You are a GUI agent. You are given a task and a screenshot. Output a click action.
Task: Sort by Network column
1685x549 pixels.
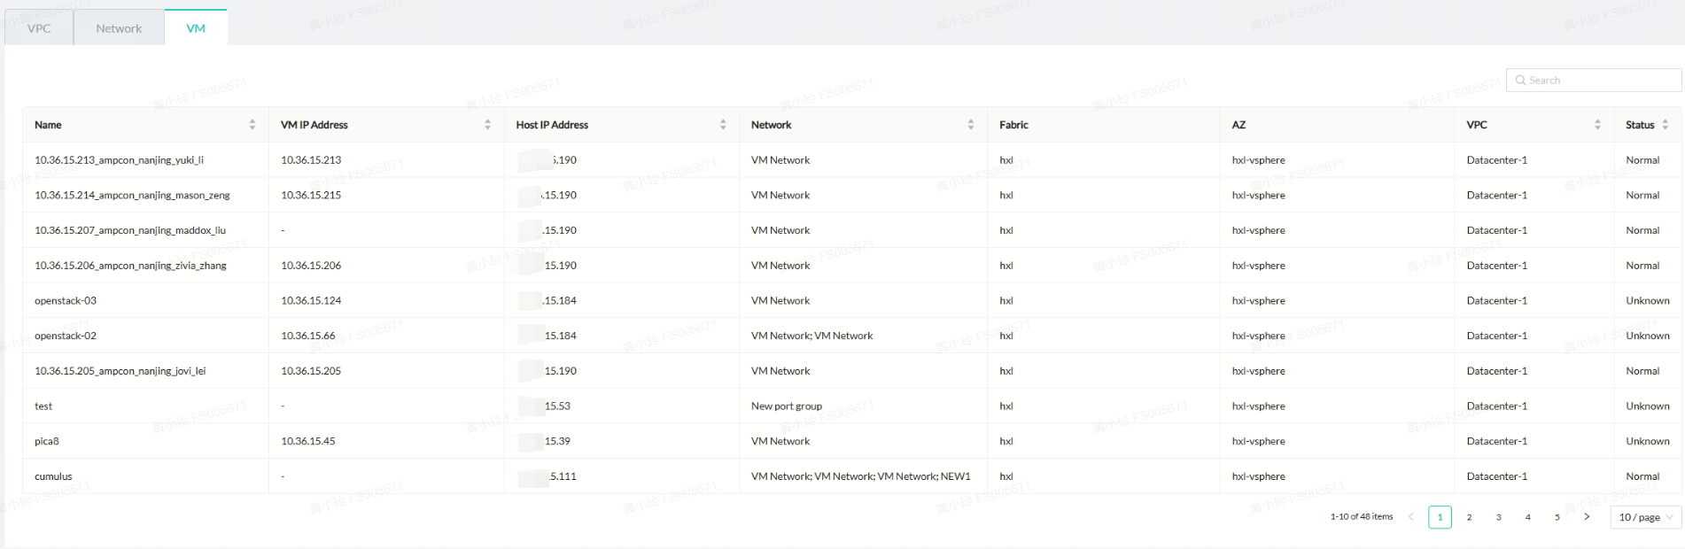coord(971,125)
